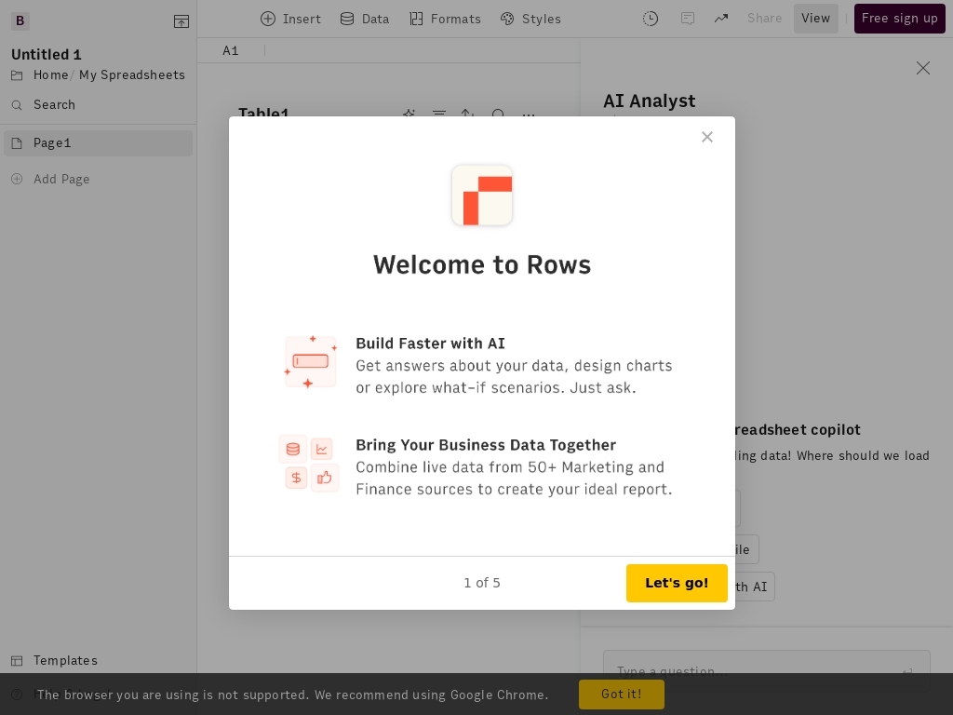Click the Share button

[765, 19]
